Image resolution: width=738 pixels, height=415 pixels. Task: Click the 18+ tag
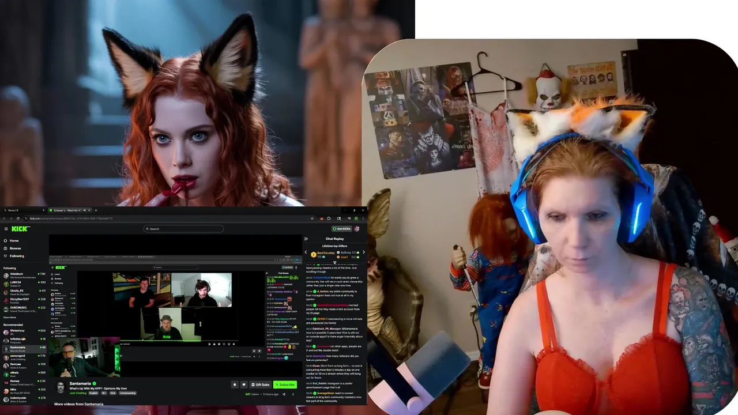pos(104,393)
